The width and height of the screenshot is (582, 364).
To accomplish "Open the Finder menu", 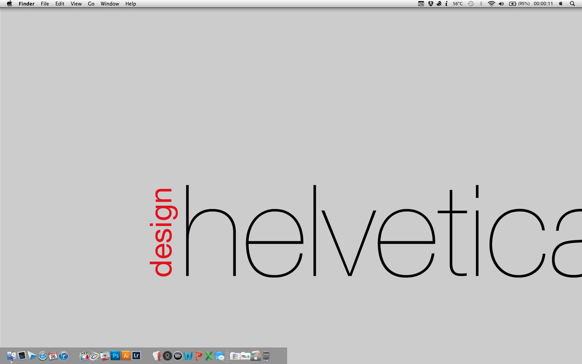I will (x=27, y=4).
